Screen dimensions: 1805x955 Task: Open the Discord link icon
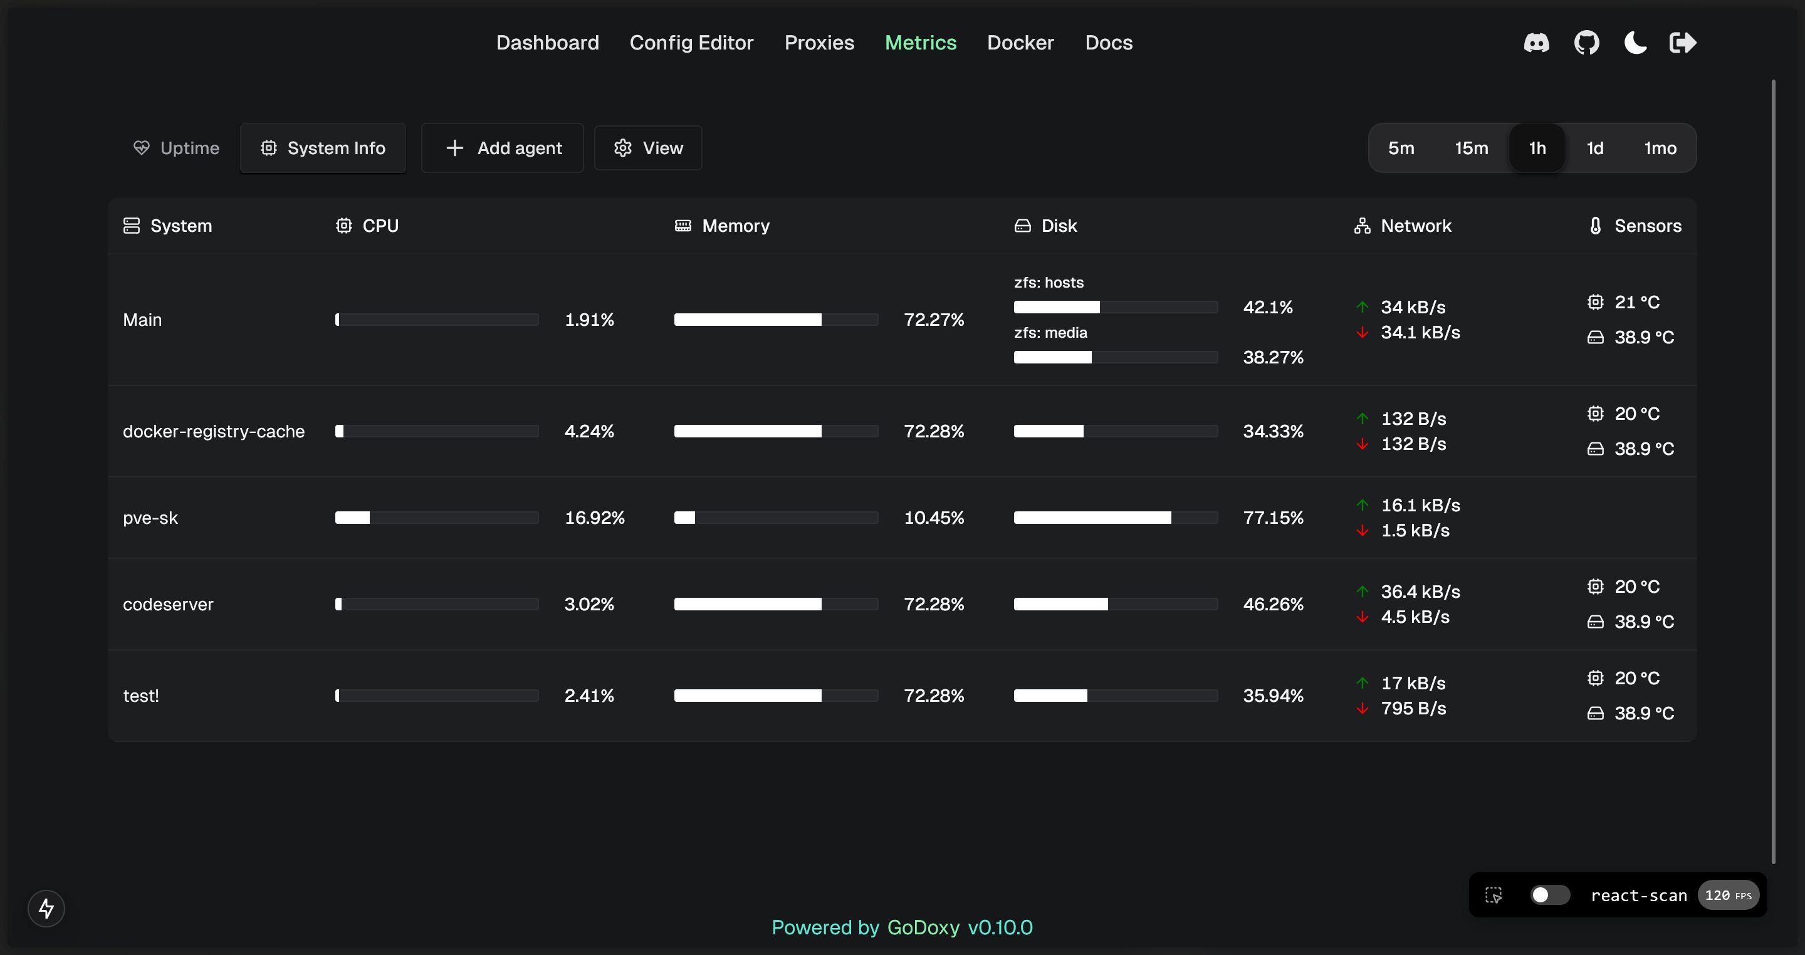coord(1536,43)
